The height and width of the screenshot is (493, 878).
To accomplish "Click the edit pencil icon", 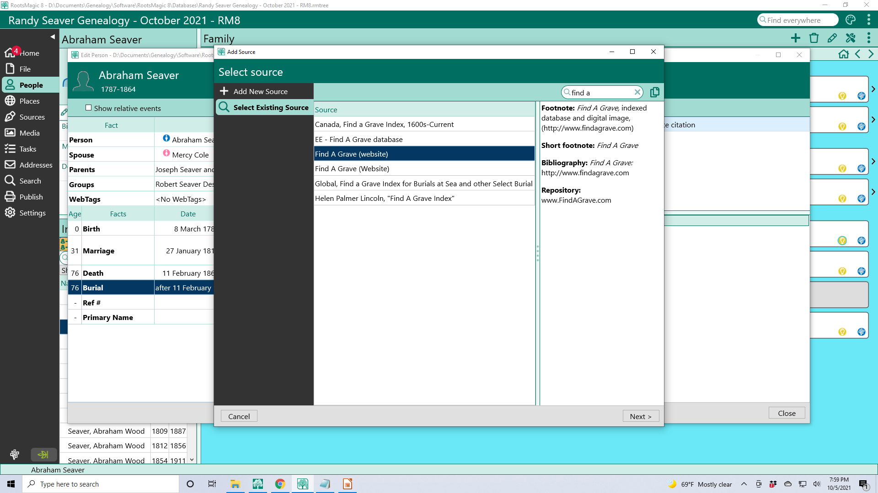I will (832, 38).
